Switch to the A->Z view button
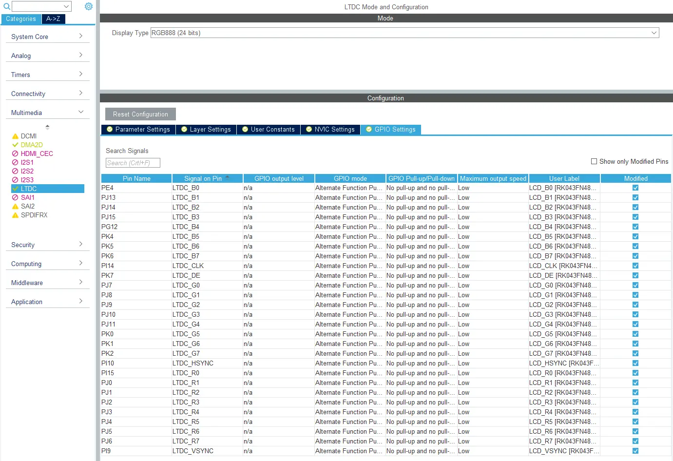Viewport: 673px width, 461px height. pos(53,19)
